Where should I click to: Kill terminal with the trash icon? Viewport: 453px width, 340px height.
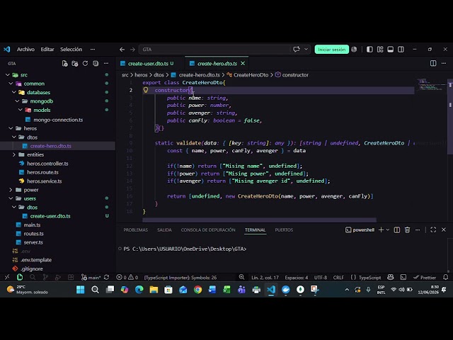408,229
